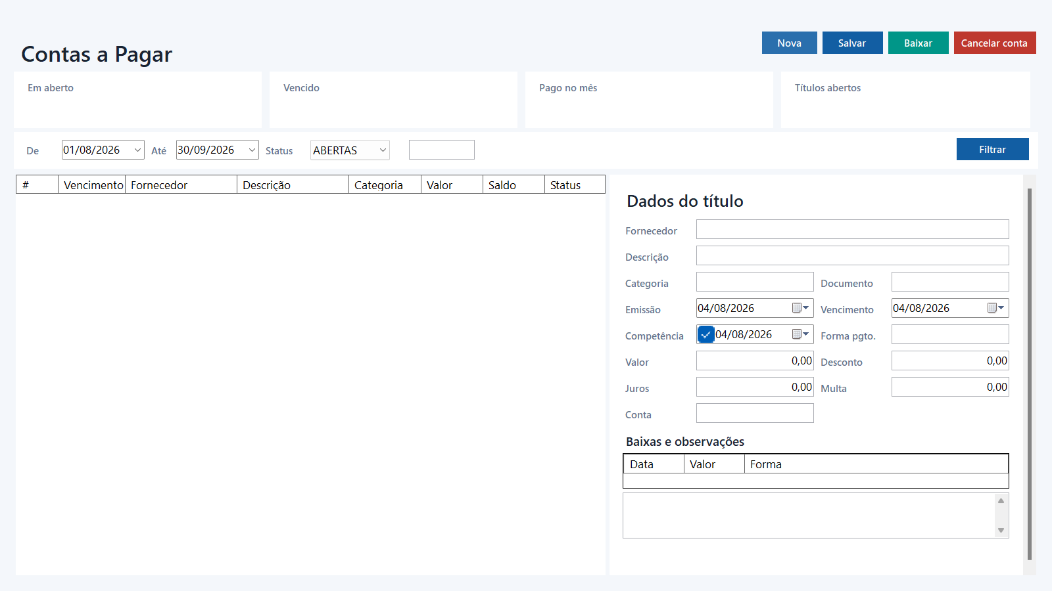Image resolution: width=1052 pixels, height=591 pixels.
Task: Click the Data column header in Baixas table
Action: 654,464
